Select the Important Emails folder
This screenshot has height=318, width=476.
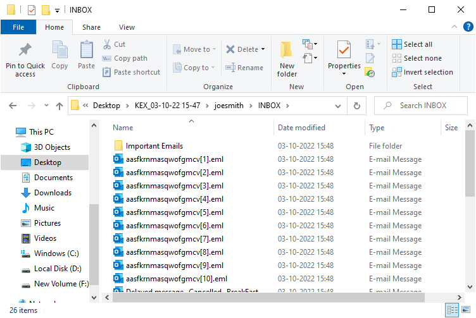(154, 146)
